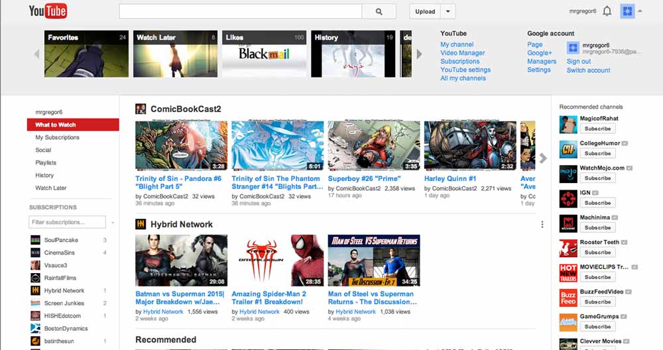This screenshot has height=350, width=663.
Task: Select My Subscriptions in sidebar
Action: [57, 137]
